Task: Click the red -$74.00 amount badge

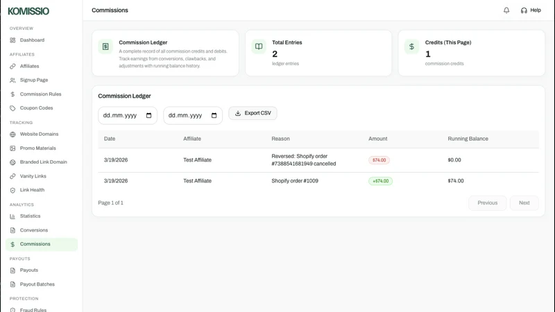Action: point(379,160)
